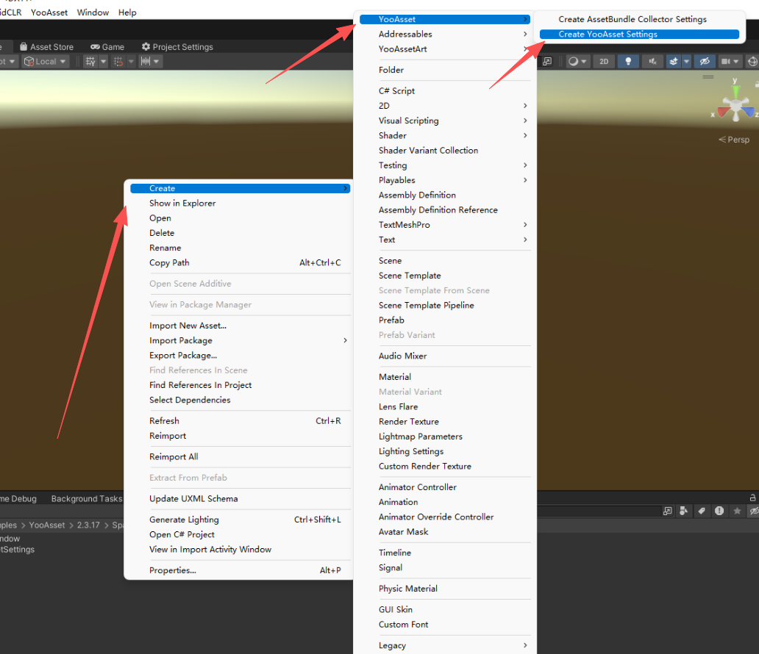This screenshot has width=759, height=654.
Task: Toggle scene effects skybox button
Action: point(674,62)
